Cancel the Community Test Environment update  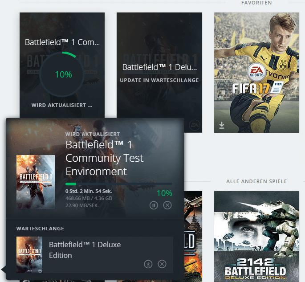(x=167, y=205)
